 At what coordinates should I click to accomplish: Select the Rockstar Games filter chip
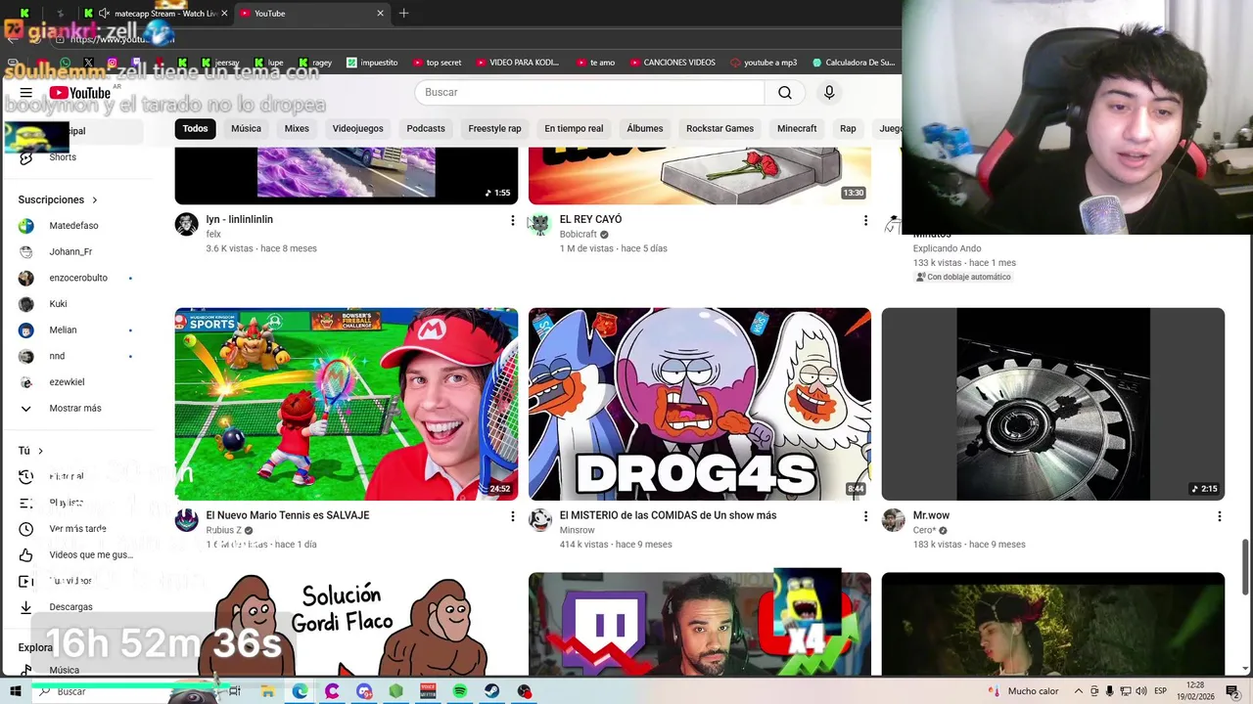click(719, 128)
